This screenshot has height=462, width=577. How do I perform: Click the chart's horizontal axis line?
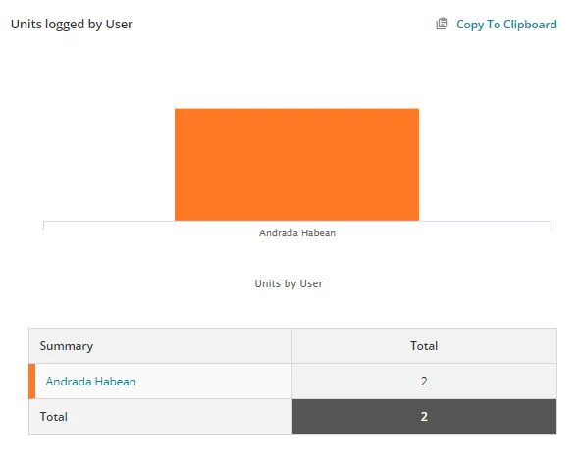[x=297, y=221]
